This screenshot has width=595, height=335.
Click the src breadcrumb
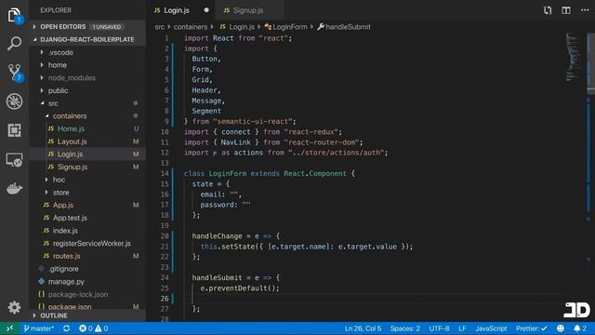pos(159,27)
